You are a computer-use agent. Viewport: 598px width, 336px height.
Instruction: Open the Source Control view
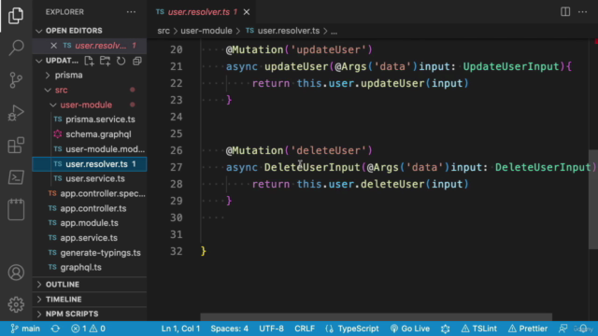pos(16,80)
